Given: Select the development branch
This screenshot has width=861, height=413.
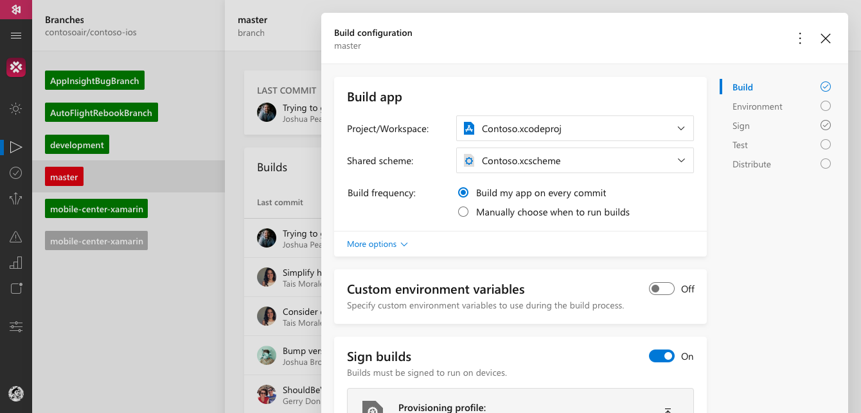Looking at the screenshot, I should [77, 145].
